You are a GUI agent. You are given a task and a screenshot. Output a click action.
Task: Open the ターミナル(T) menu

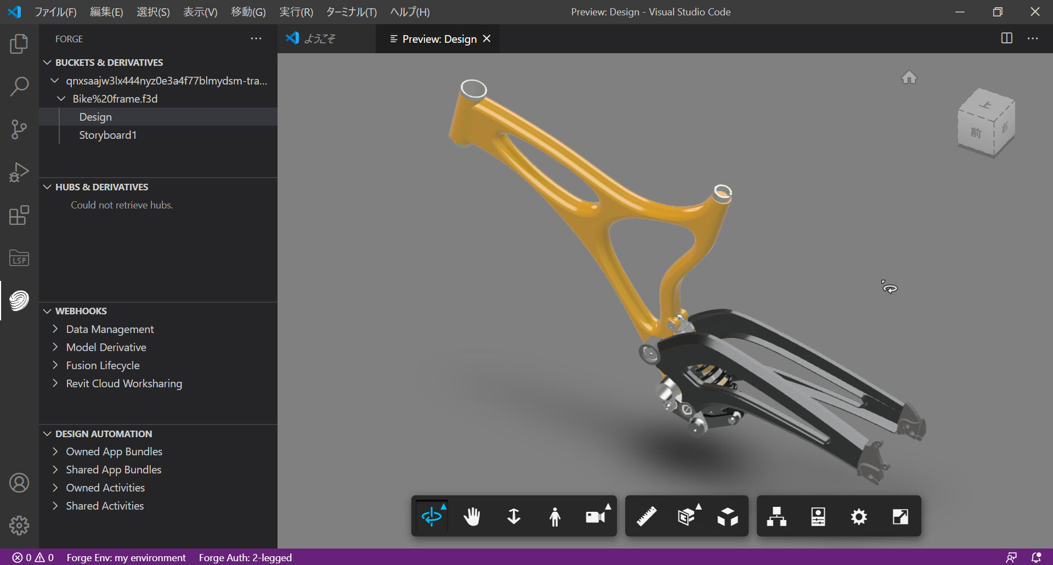click(350, 12)
